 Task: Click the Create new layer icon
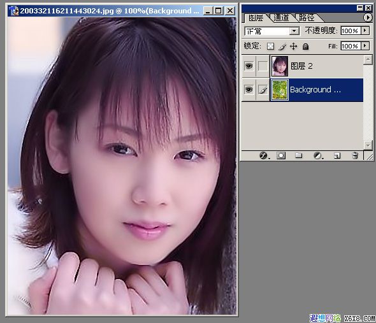[337, 156]
